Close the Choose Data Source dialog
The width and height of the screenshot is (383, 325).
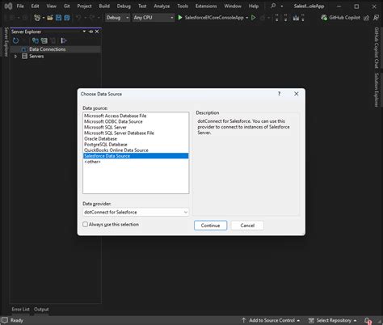click(x=297, y=94)
